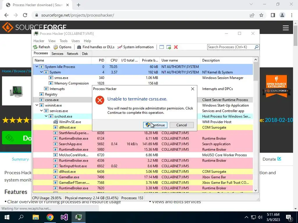The width and height of the screenshot is (298, 223).
Task: Click Find handles or DLLs
Action: pyautogui.click(x=95, y=47)
